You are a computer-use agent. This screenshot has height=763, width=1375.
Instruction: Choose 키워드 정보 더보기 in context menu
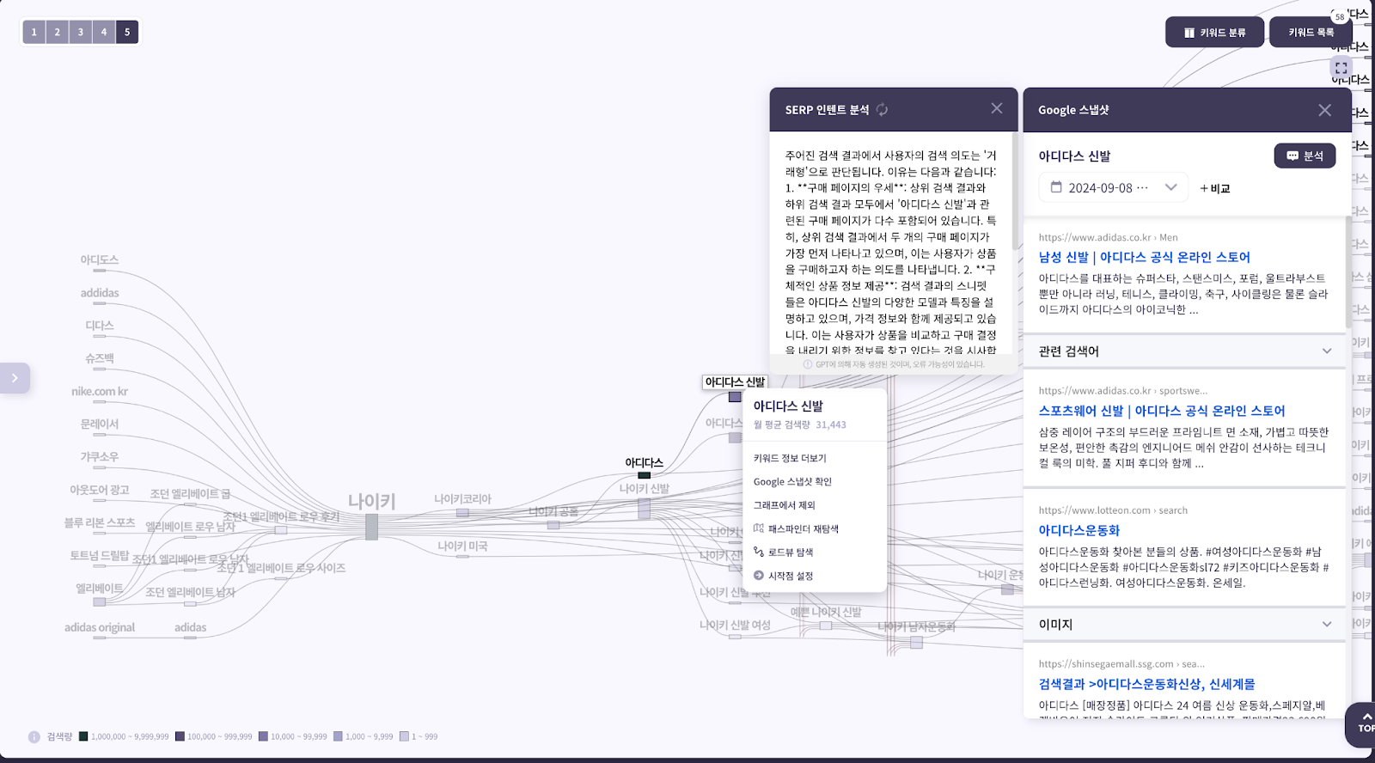tap(790, 458)
